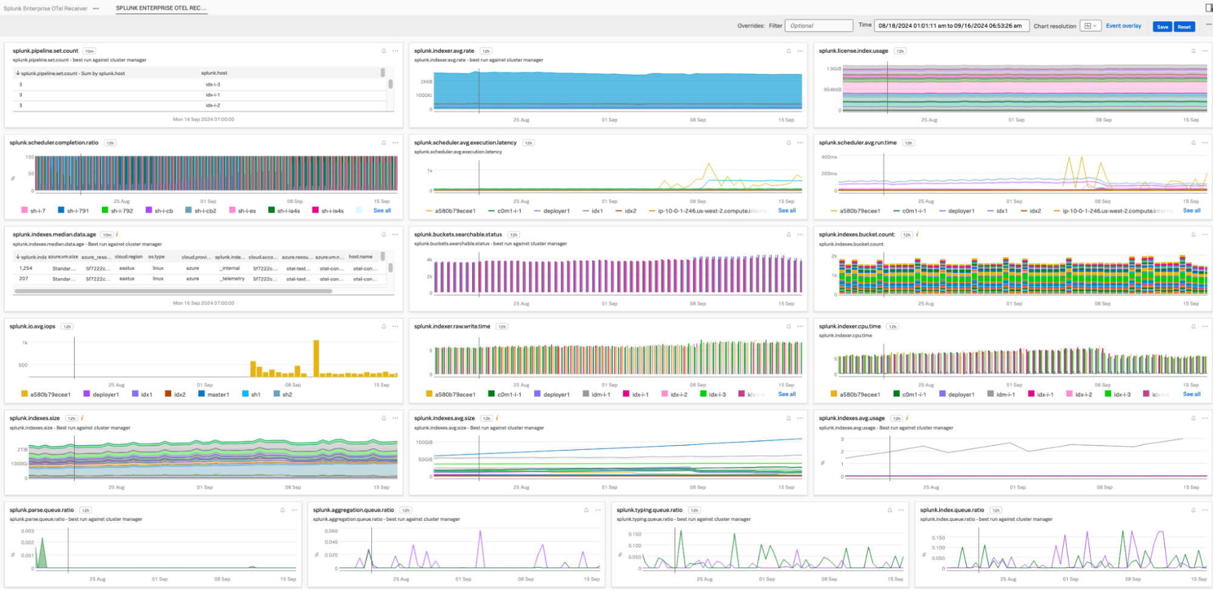This screenshot has width=1213, height=590.
Task: Open detector bell on splunk.indexes.median.data.age chart
Action: [x=383, y=235]
